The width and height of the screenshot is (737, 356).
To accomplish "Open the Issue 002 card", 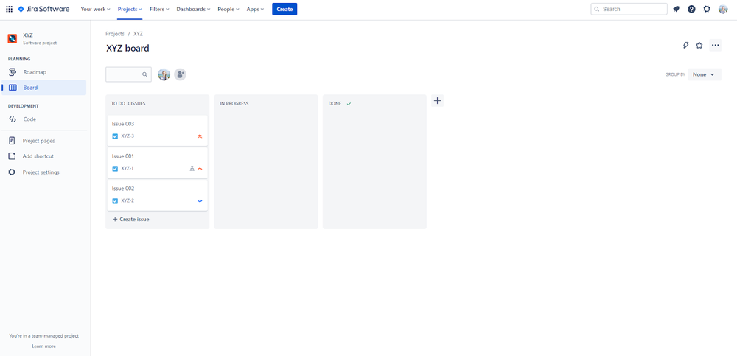I will point(158,195).
